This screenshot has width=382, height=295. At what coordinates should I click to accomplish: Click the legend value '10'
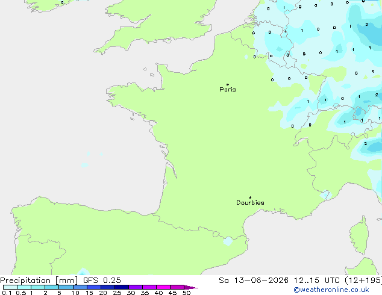[75, 293]
